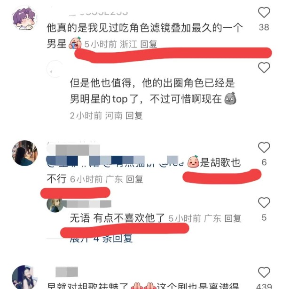Tap heart on 无语 有点不喜欢他了 reply
Image resolution: width=282 pixels, height=289 pixels.
264,202
